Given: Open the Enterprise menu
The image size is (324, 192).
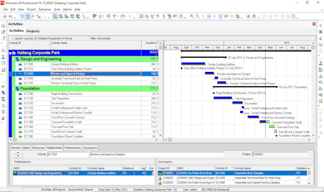Looking at the screenshot, I should tap(45, 10).
